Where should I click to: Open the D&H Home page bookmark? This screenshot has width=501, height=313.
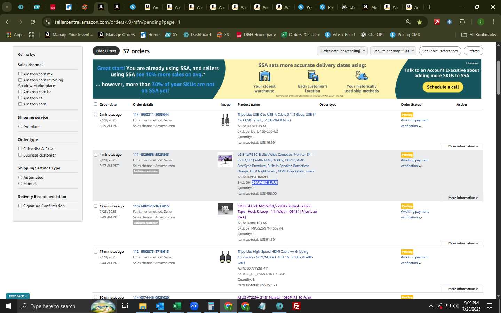tap(256, 35)
